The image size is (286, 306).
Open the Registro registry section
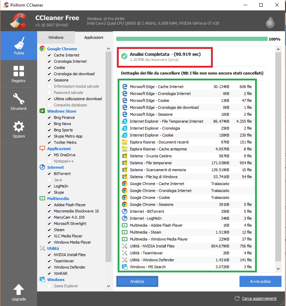(19, 74)
